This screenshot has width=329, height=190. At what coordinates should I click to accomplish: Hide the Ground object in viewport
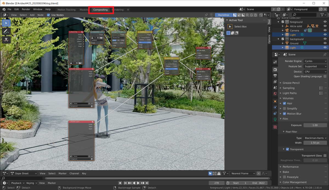(x=325, y=43)
